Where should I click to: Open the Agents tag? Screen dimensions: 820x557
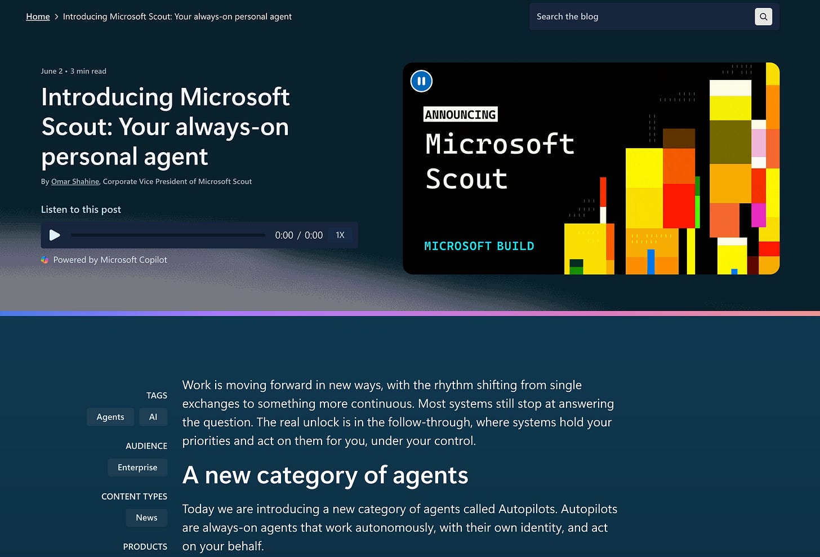point(110,417)
